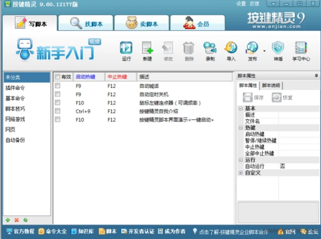Click the 删除 (Delete) trash icon
321x239 pixels.
(189, 51)
